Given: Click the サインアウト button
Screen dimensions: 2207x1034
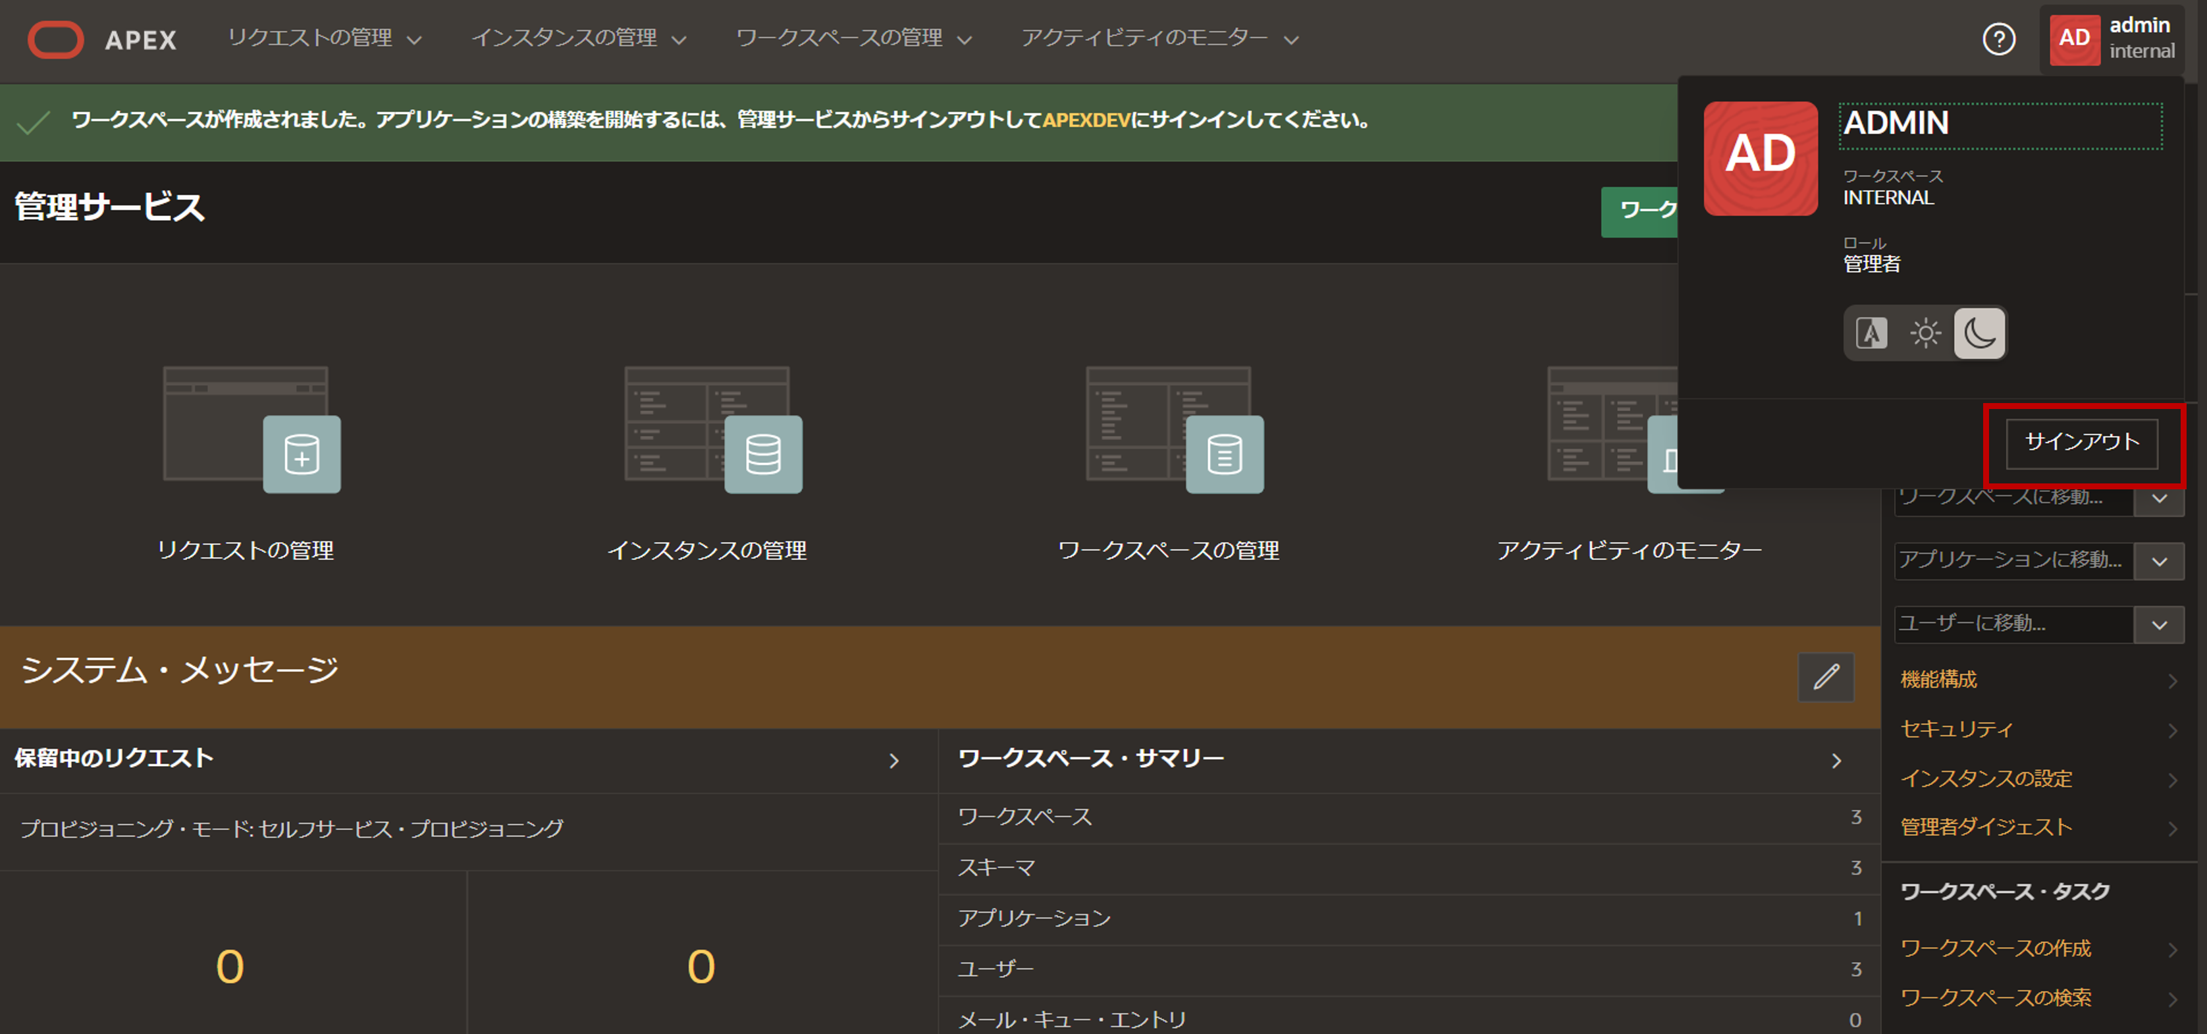Looking at the screenshot, I should 2081,443.
